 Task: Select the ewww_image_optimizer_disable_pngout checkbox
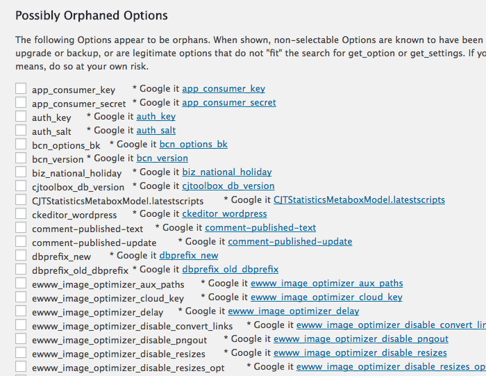click(21, 338)
